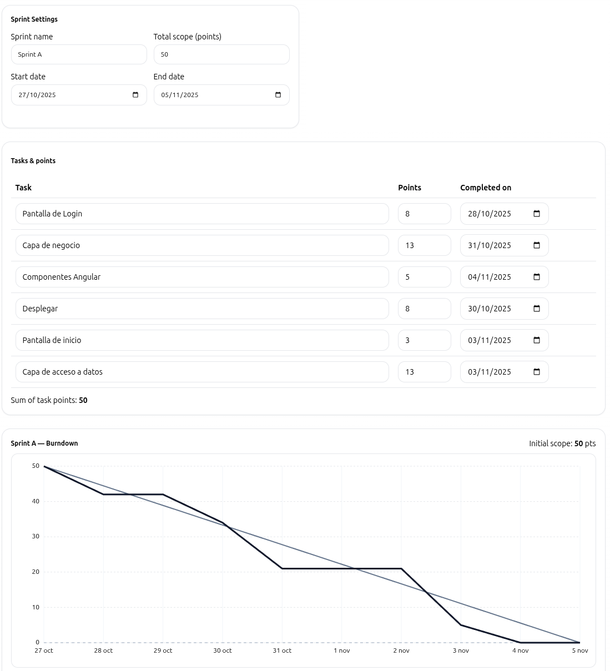Open calendar icon for Capa de negocio
Screen dimensions: 610x671
(x=537, y=245)
